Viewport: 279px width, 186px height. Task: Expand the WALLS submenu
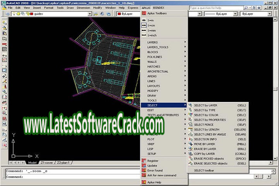tap(164, 62)
